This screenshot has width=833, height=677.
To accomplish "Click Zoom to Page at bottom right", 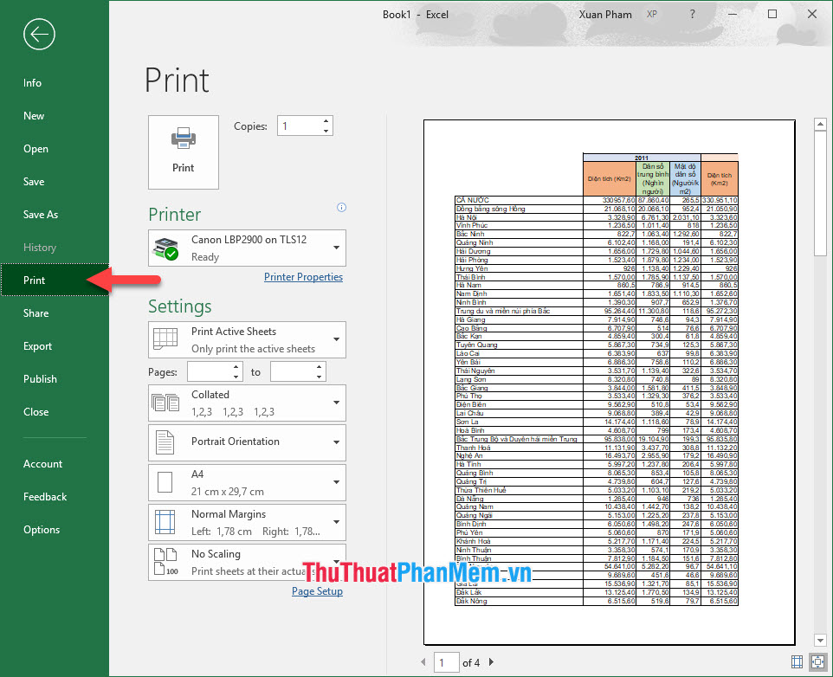I will coord(818,661).
